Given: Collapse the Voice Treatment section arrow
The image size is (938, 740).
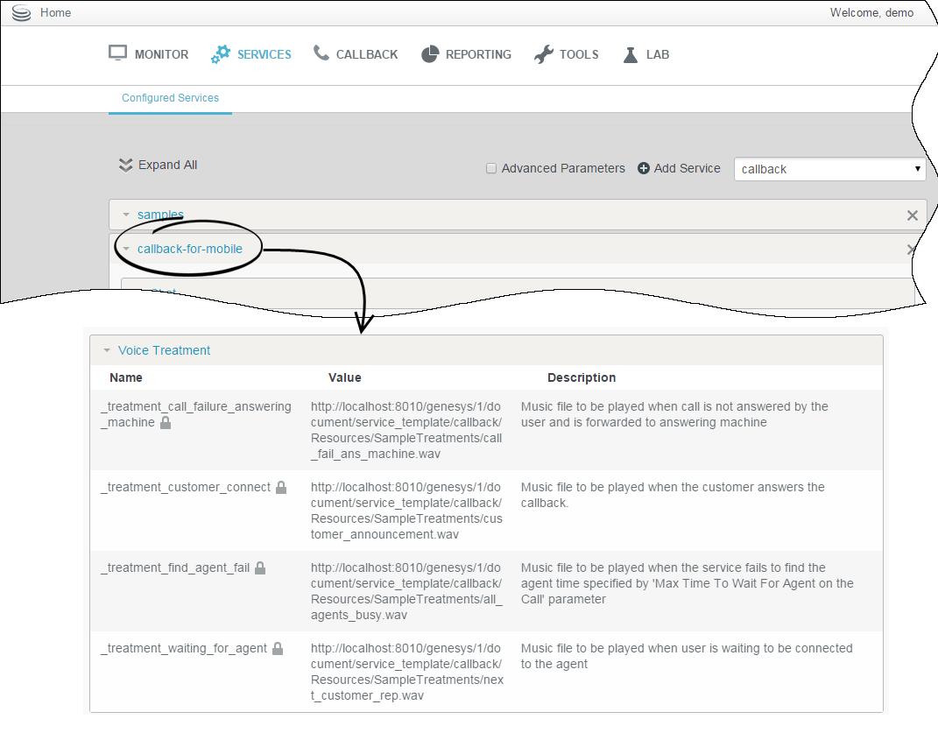Looking at the screenshot, I should pyautogui.click(x=107, y=350).
